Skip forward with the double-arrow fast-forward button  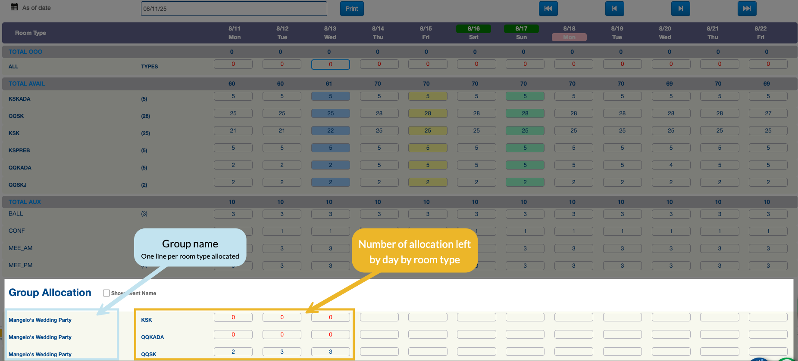(x=747, y=9)
